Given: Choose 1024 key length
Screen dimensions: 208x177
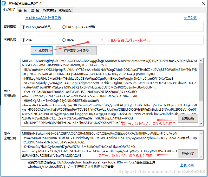Looking at the screenshot, I should (68, 40).
